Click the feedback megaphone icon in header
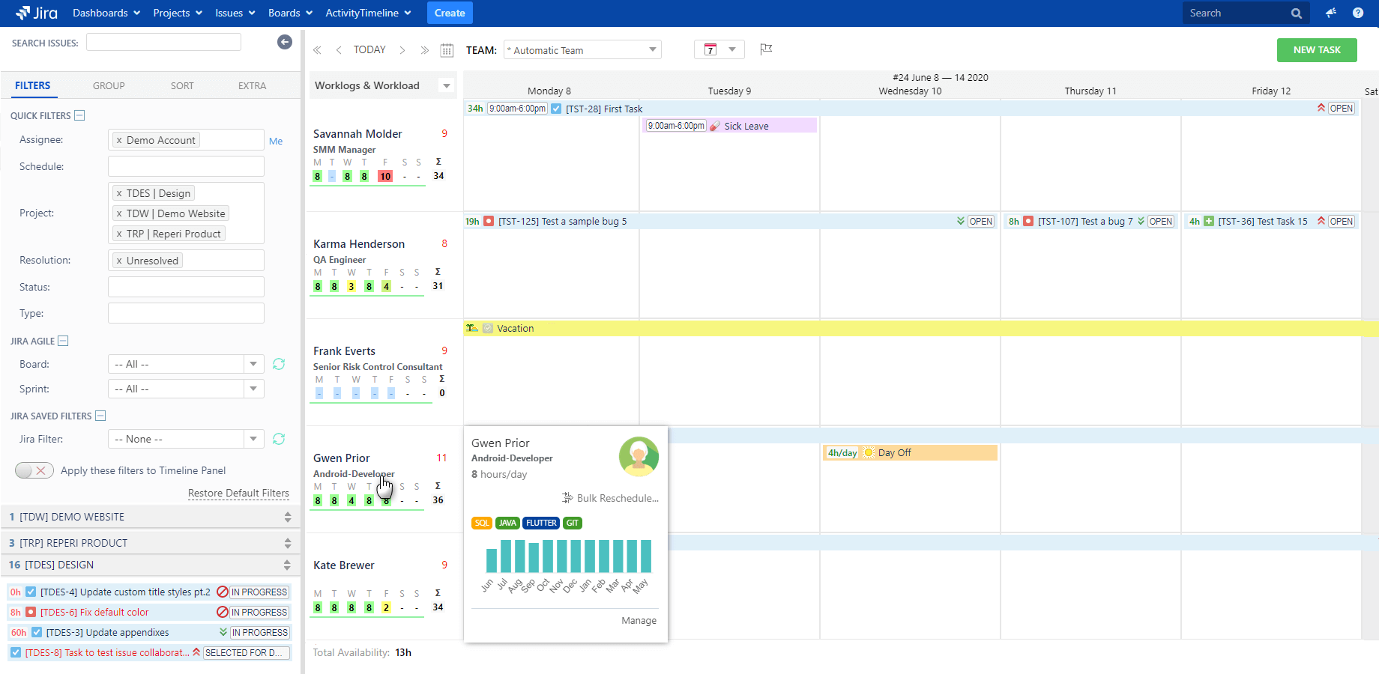Screen dimensions: 1379x674 pyautogui.click(x=1330, y=13)
